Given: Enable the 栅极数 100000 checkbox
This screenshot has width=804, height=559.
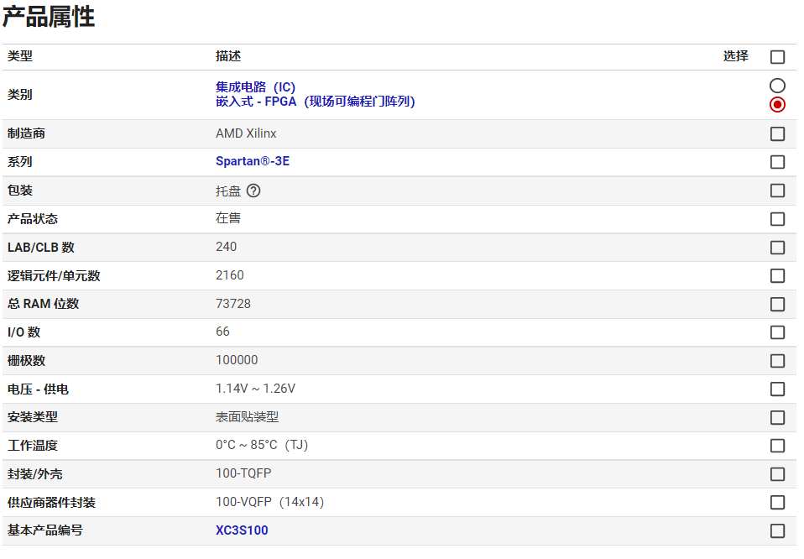Looking at the screenshot, I should 777,361.
